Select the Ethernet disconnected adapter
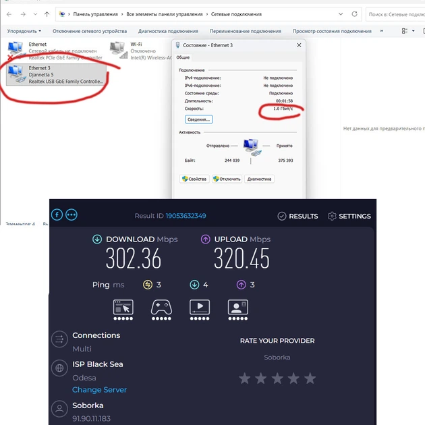 tap(55, 51)
